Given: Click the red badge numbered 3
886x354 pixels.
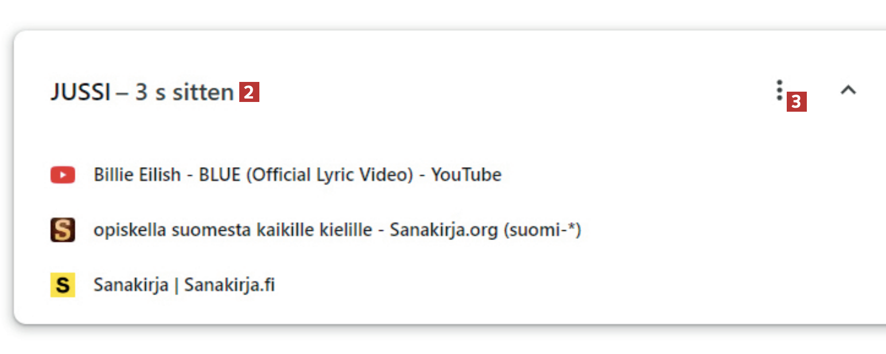Looking at the screenshot, I should coord(796,102).
